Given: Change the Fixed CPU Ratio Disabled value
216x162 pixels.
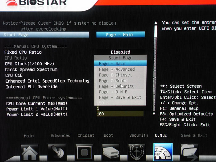Looking at the screenshot, I should [x=120, y=52].
